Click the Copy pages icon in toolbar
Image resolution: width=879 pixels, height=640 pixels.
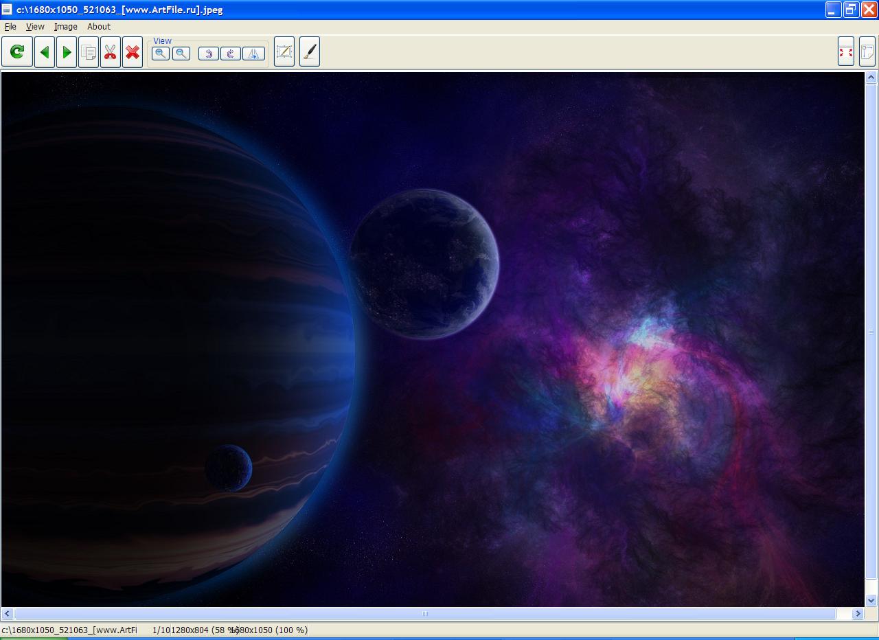pyautogui.click(x=89, y=52)
